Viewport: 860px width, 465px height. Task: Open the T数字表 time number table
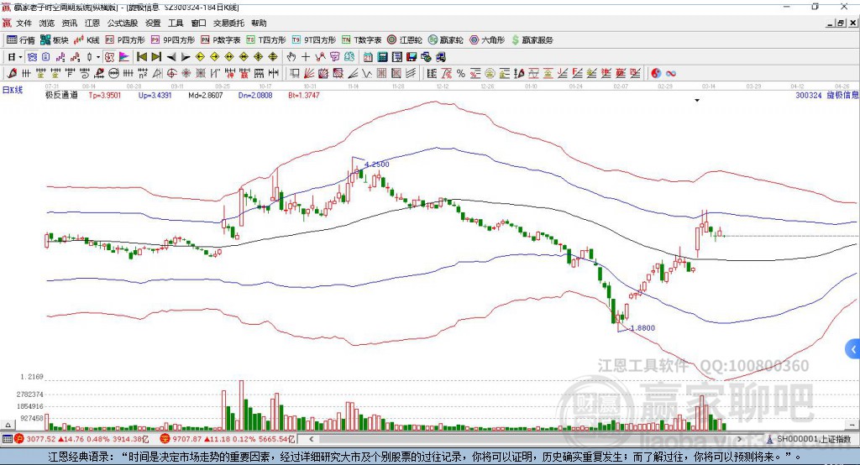pos(361,40)
